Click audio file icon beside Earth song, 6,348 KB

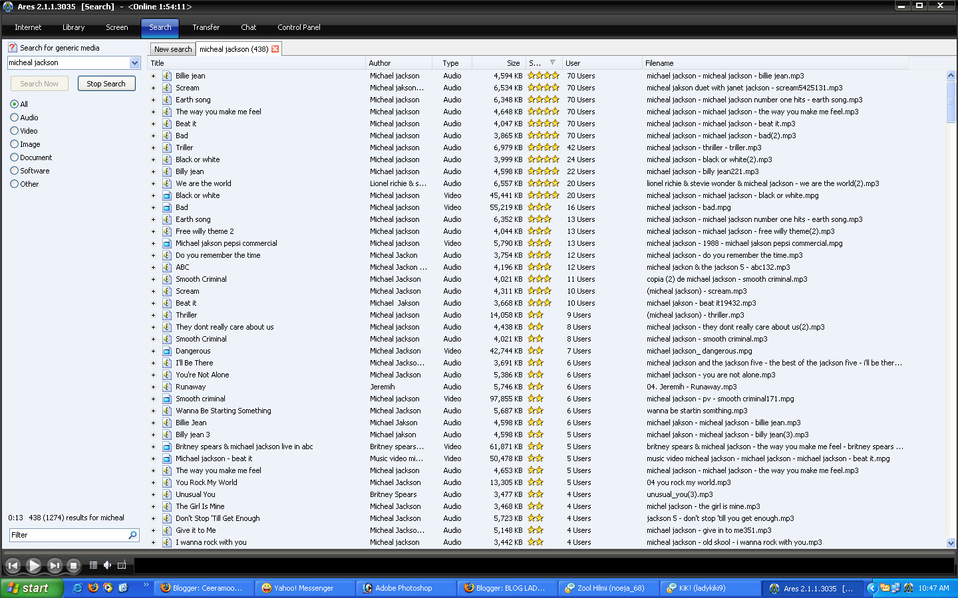tap(167, 100)
